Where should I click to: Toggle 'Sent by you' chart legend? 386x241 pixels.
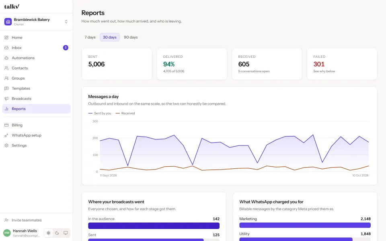[x=100, y=113]
